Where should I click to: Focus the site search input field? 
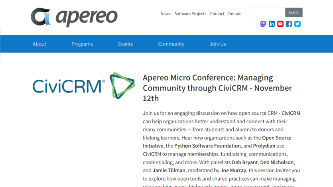pyautogui.click(x=266, y=12)
